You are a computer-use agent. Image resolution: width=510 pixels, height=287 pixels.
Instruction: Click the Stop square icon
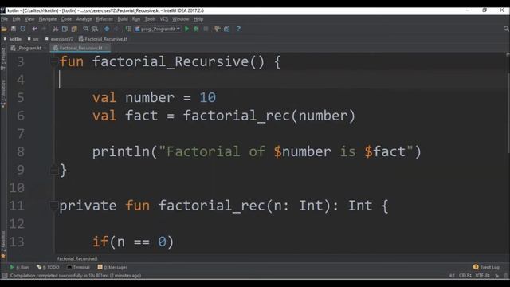pyautogui.click(x=206, y=29)
